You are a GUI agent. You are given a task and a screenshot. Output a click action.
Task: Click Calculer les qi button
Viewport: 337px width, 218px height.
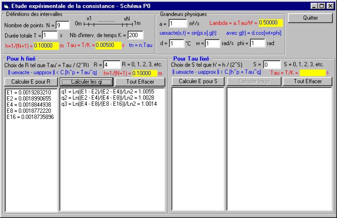click(x=87, y=82)
